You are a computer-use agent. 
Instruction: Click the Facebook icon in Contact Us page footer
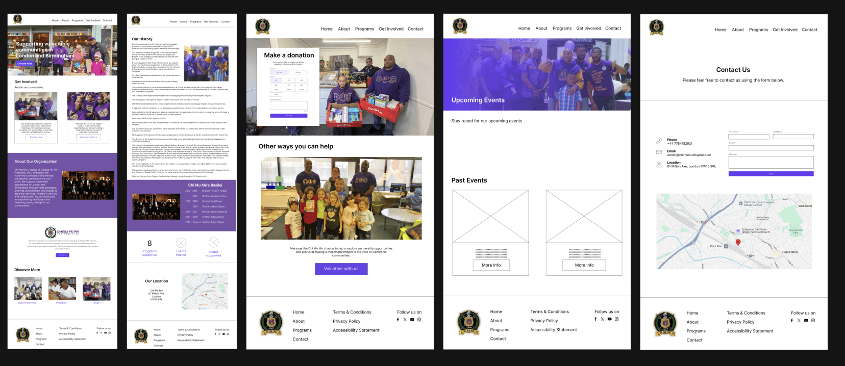792,321
